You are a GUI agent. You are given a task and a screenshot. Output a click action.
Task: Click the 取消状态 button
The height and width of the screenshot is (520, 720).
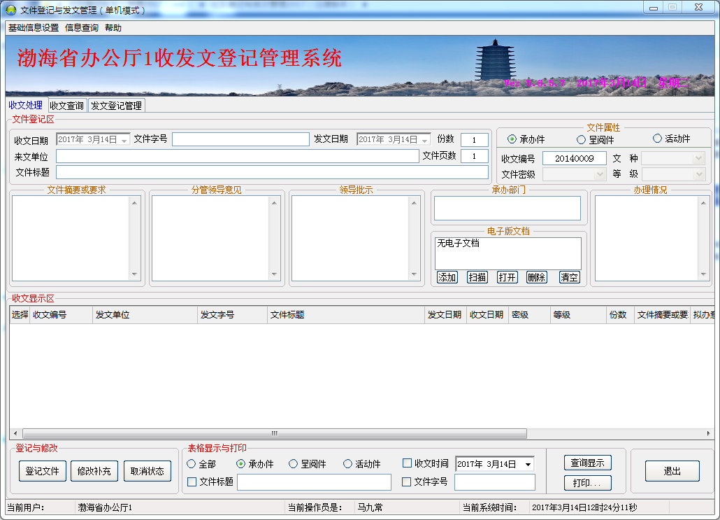pos(147,471)
